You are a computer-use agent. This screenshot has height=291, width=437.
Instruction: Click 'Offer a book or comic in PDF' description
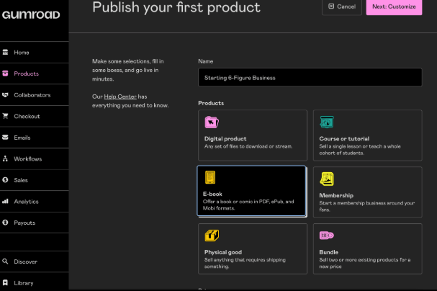248,205
